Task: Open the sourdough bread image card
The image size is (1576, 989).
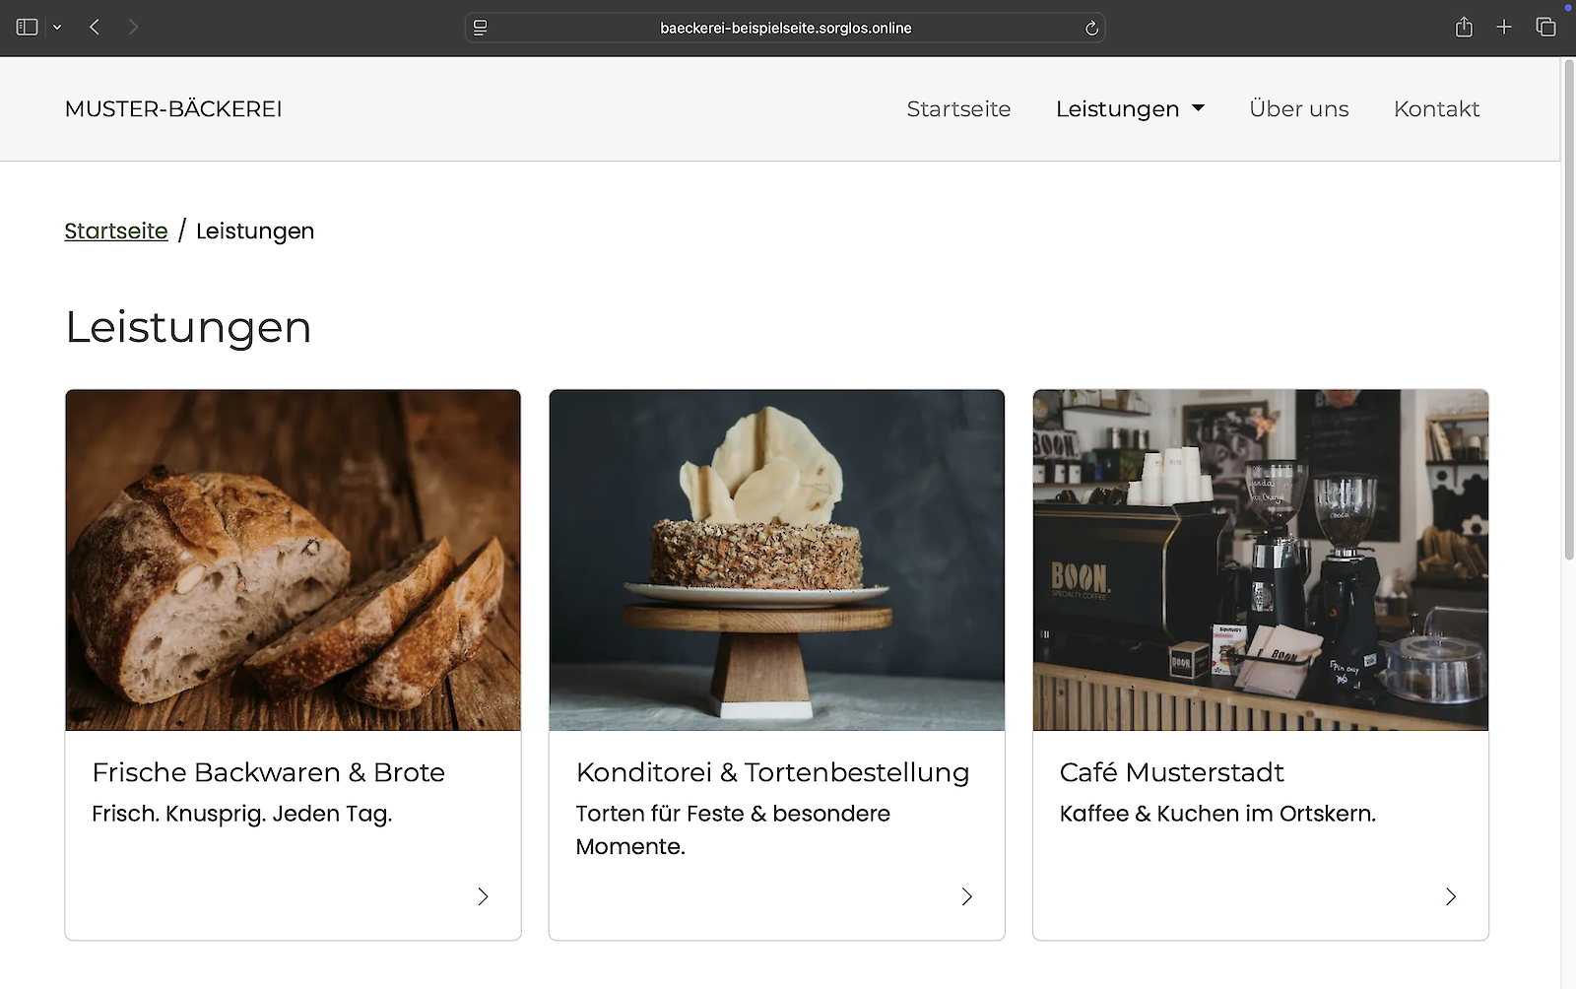Action: (293, 560)
